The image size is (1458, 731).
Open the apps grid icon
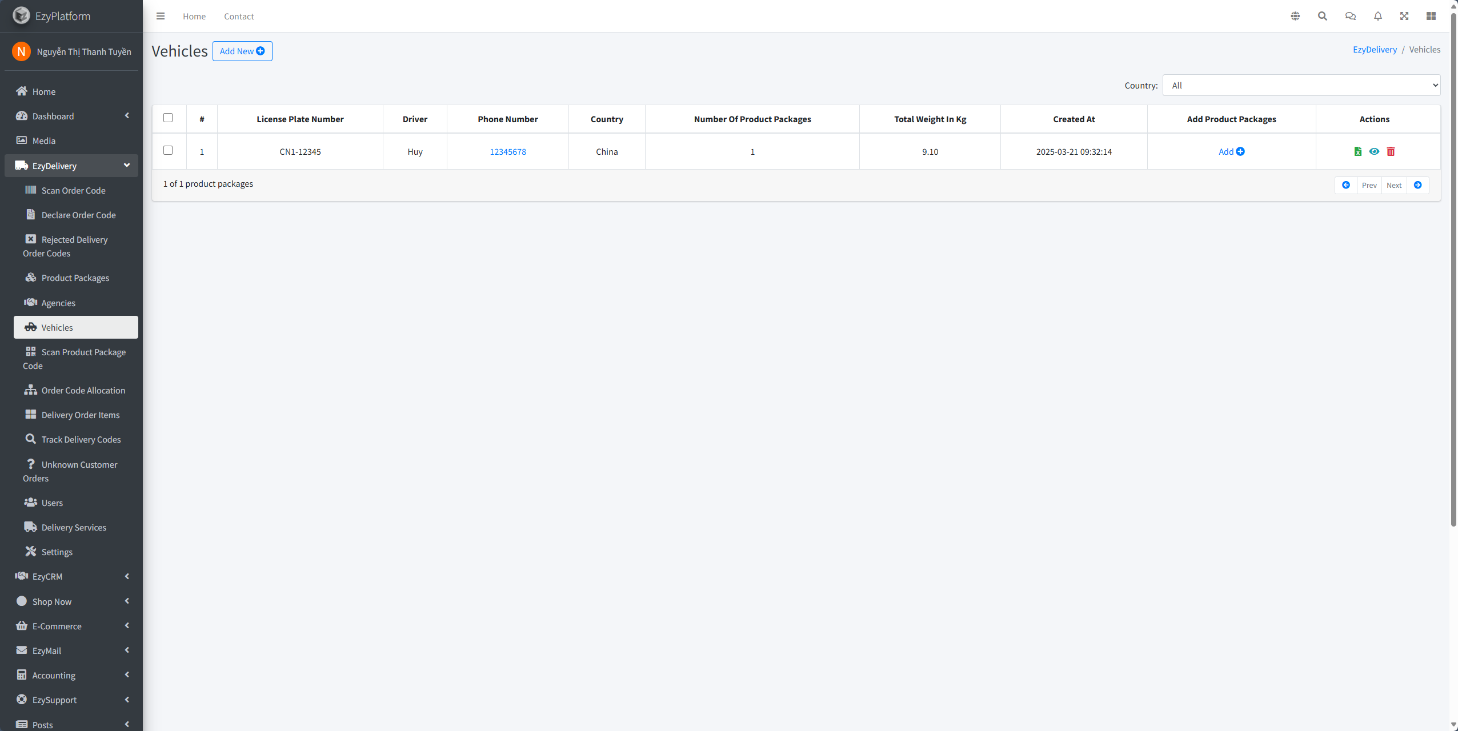tap(1431, 16)
